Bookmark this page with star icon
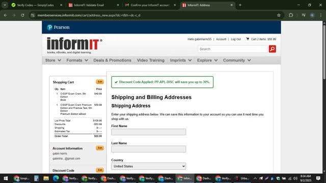This screenshot has height=183, width=326. tap(279, 15)
